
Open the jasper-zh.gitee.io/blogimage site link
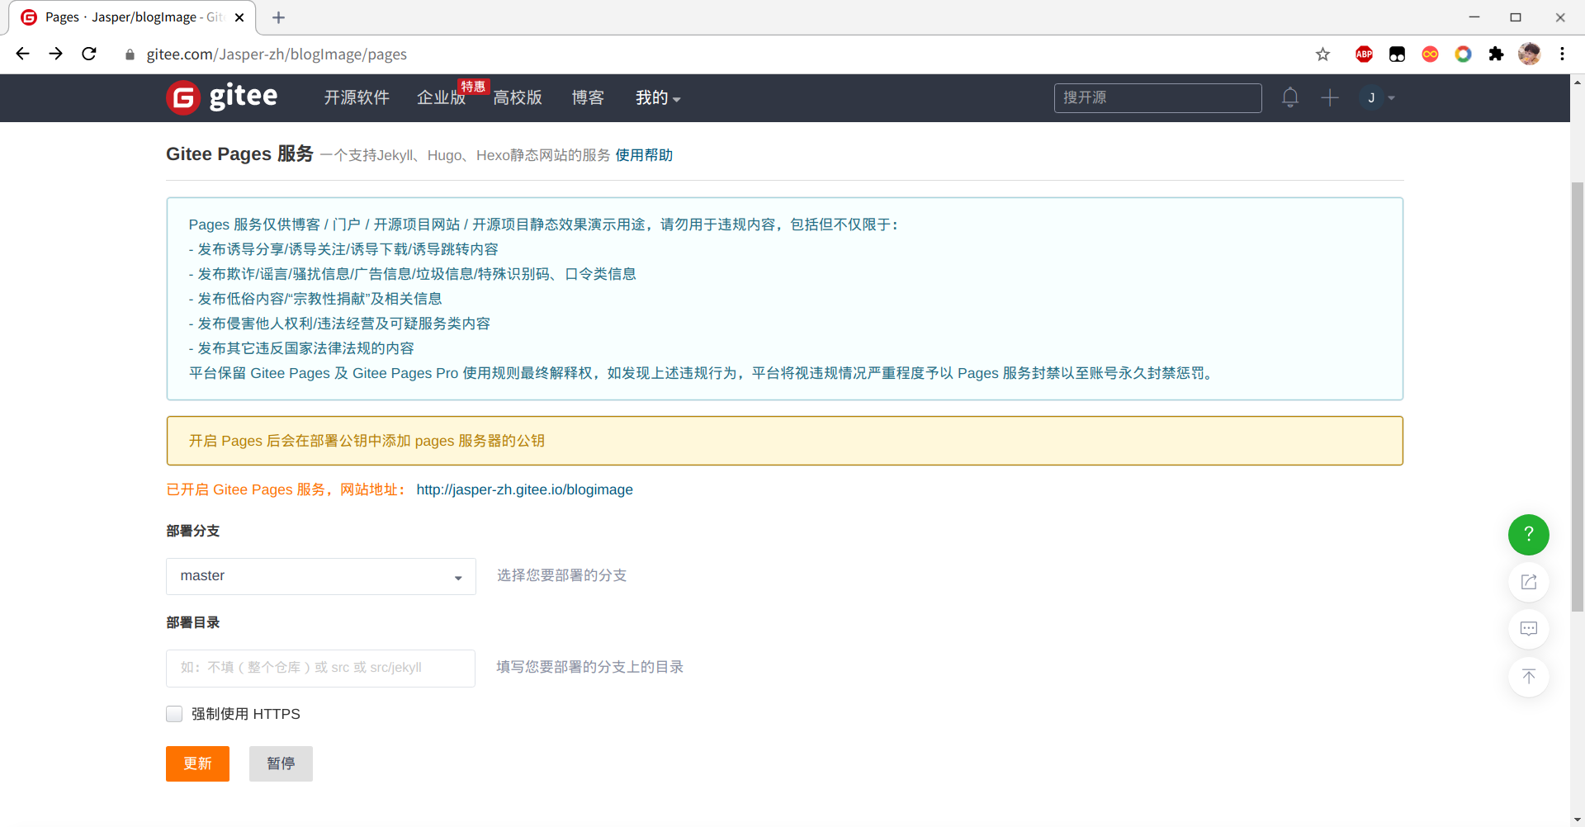[524, 489]
